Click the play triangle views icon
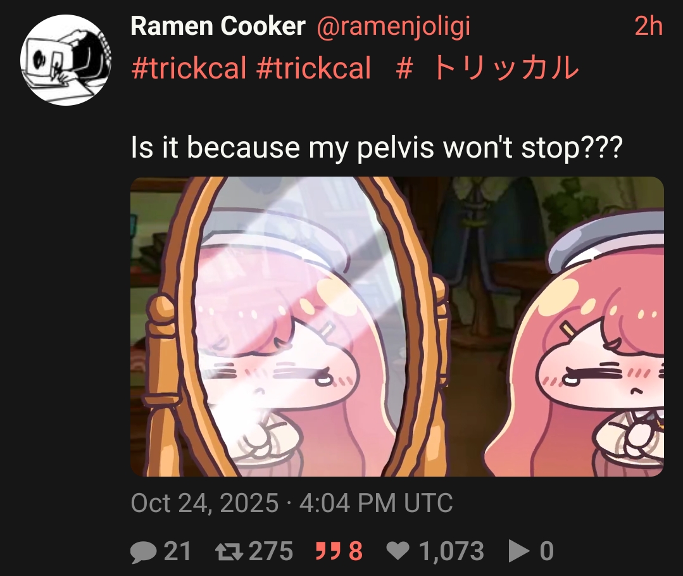 click(x=520, y=551)
